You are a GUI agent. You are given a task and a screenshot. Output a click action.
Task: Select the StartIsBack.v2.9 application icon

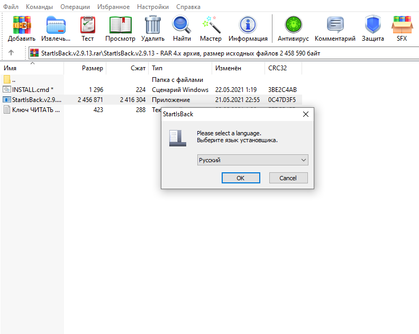[7, 99]
